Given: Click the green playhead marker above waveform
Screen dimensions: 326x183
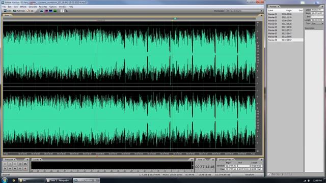Looking at the screenshot, I should pyautogui.click(x=175, y=18).
